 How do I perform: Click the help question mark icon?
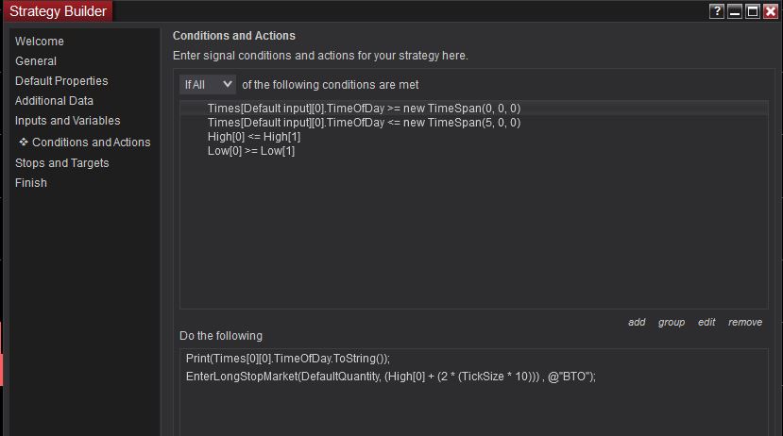pos(718,11)
